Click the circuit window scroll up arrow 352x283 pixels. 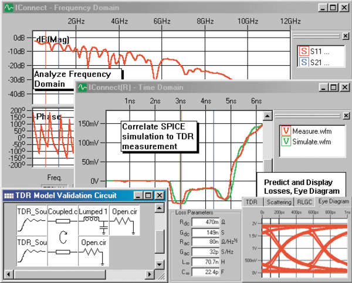[x=160, y=208]
